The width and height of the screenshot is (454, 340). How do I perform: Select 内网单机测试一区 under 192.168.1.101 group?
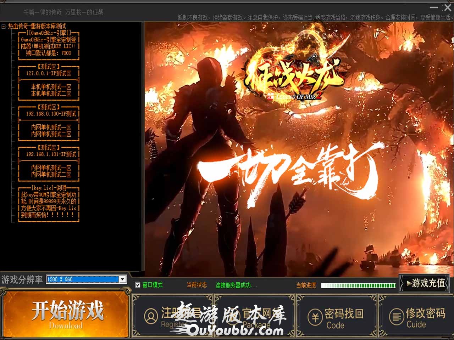[x=51, y=168]
